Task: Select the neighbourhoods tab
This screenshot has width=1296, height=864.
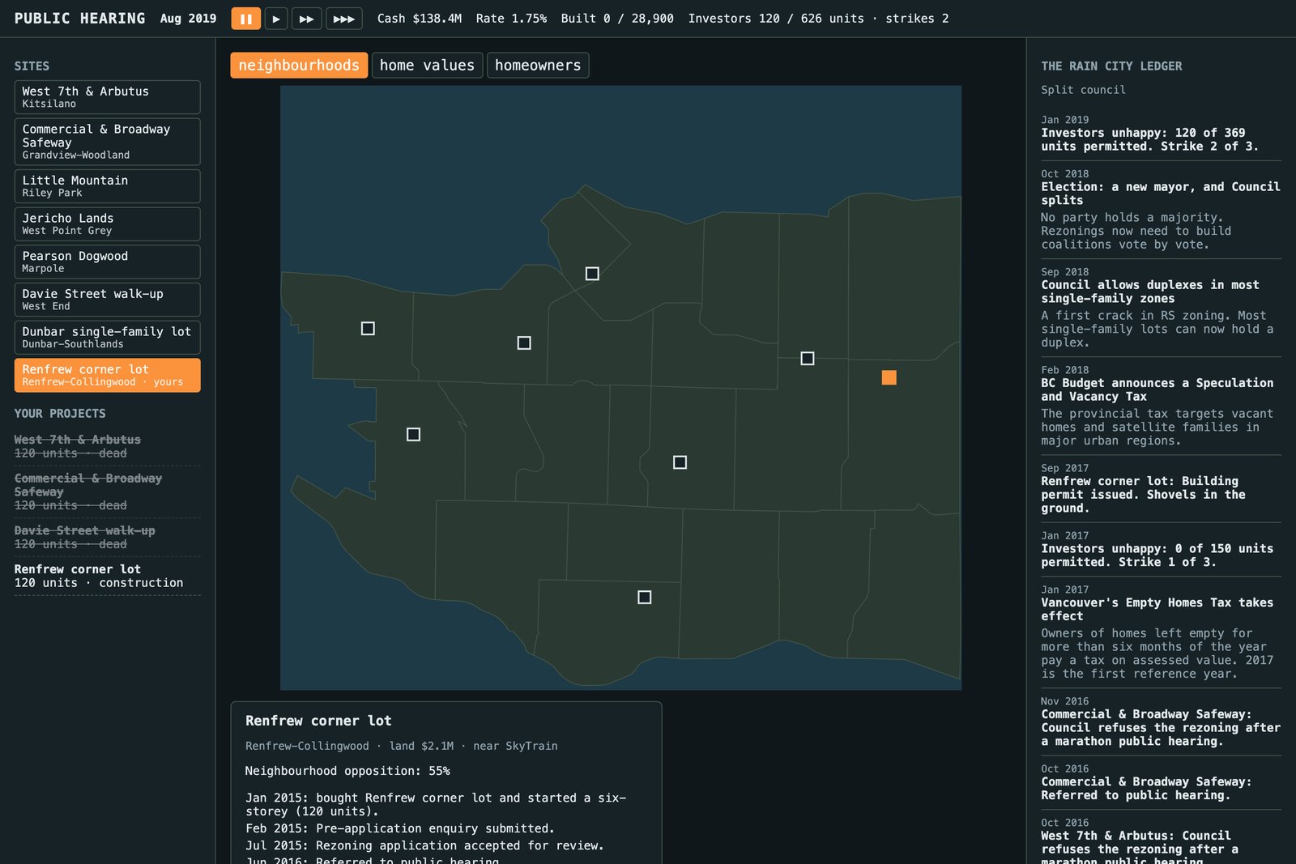Action: 299,66
